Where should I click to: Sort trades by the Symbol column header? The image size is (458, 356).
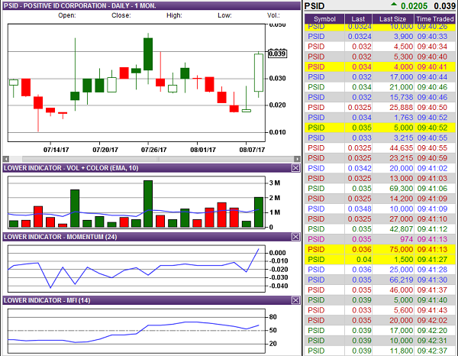(x=324, y=19)
